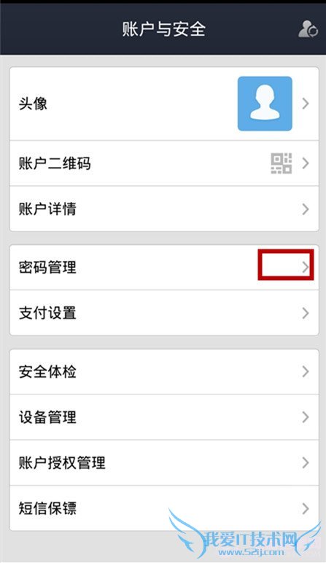Open the blue profile avatar picture

pyautogui.click(x=265, y=104)
